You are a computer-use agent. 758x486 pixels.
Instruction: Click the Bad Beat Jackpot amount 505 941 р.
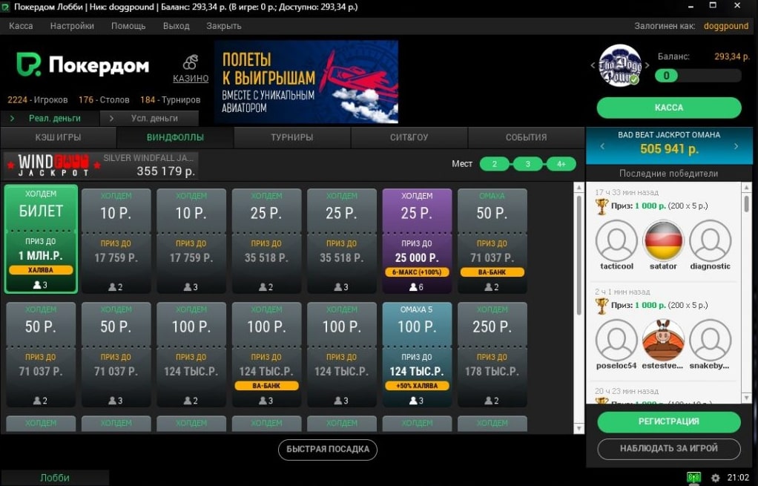coord(669,149)
